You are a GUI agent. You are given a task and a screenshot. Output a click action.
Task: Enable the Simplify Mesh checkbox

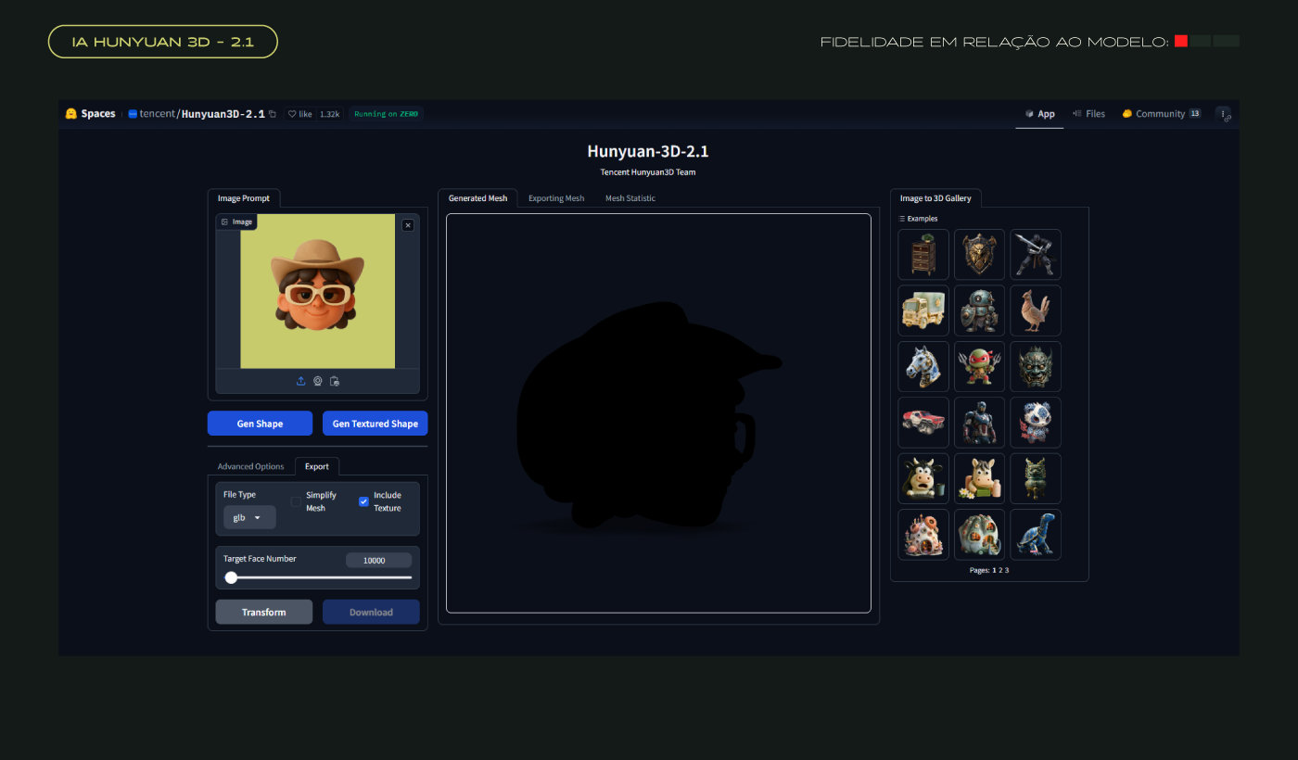[296, 501]
